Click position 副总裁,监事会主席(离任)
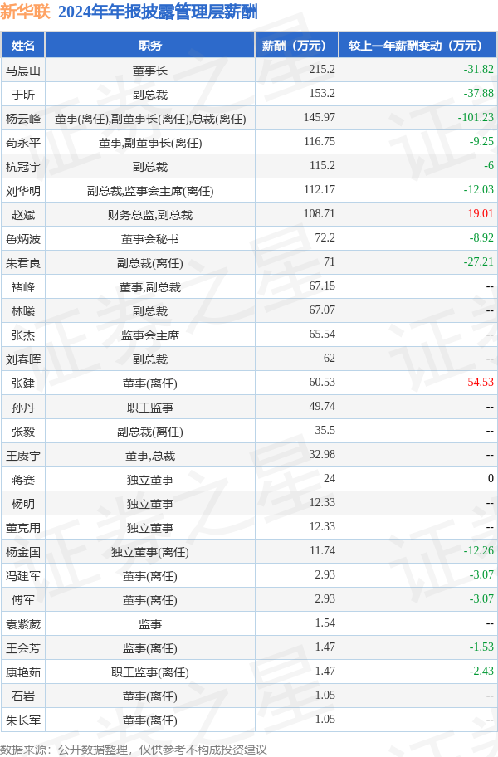Viewport: 498px width, 757px height. [150, 191]
